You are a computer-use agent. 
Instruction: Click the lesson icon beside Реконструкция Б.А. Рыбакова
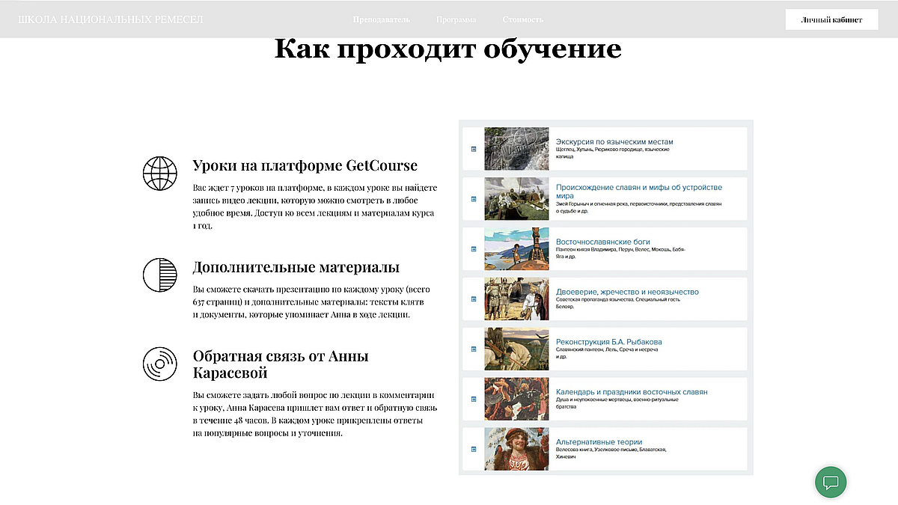pos(473,349)
